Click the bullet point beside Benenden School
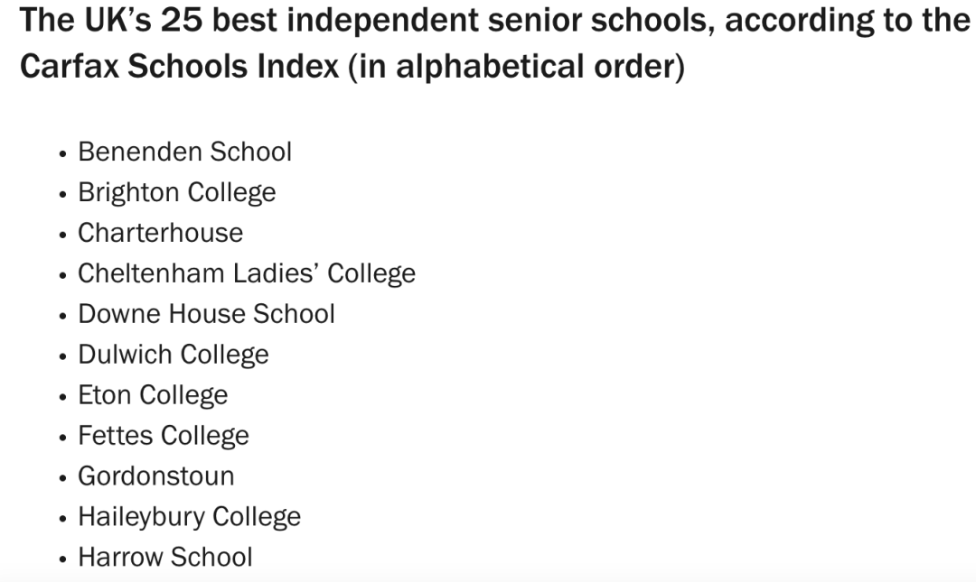This screenshot has height=582, width=976. pyautogui.click(x=62, y=153)
